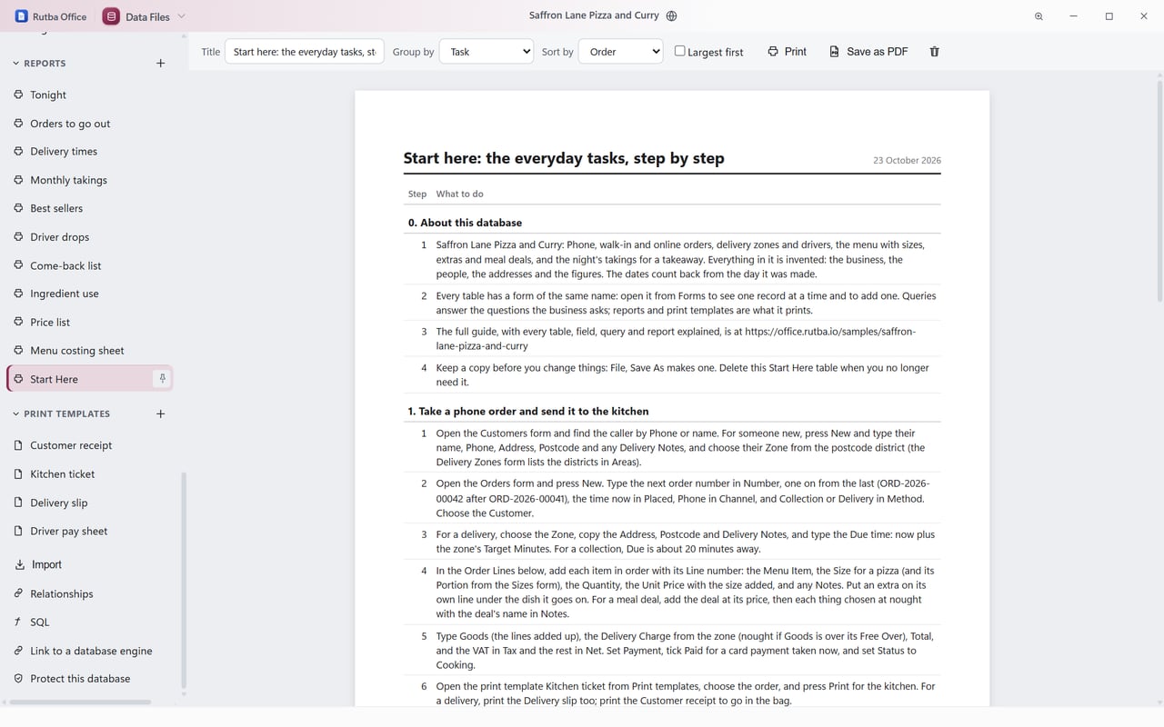Viewport: 1164px width, 727px height.
Task: Save the report as PDF
Action: pos(868,52)
